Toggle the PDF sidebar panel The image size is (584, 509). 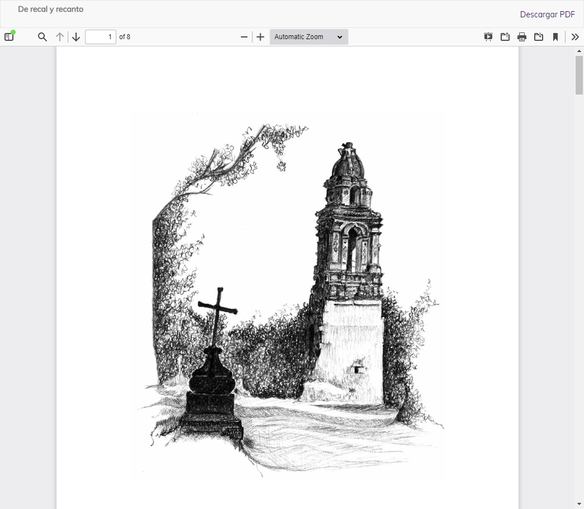tap(9, 37)
